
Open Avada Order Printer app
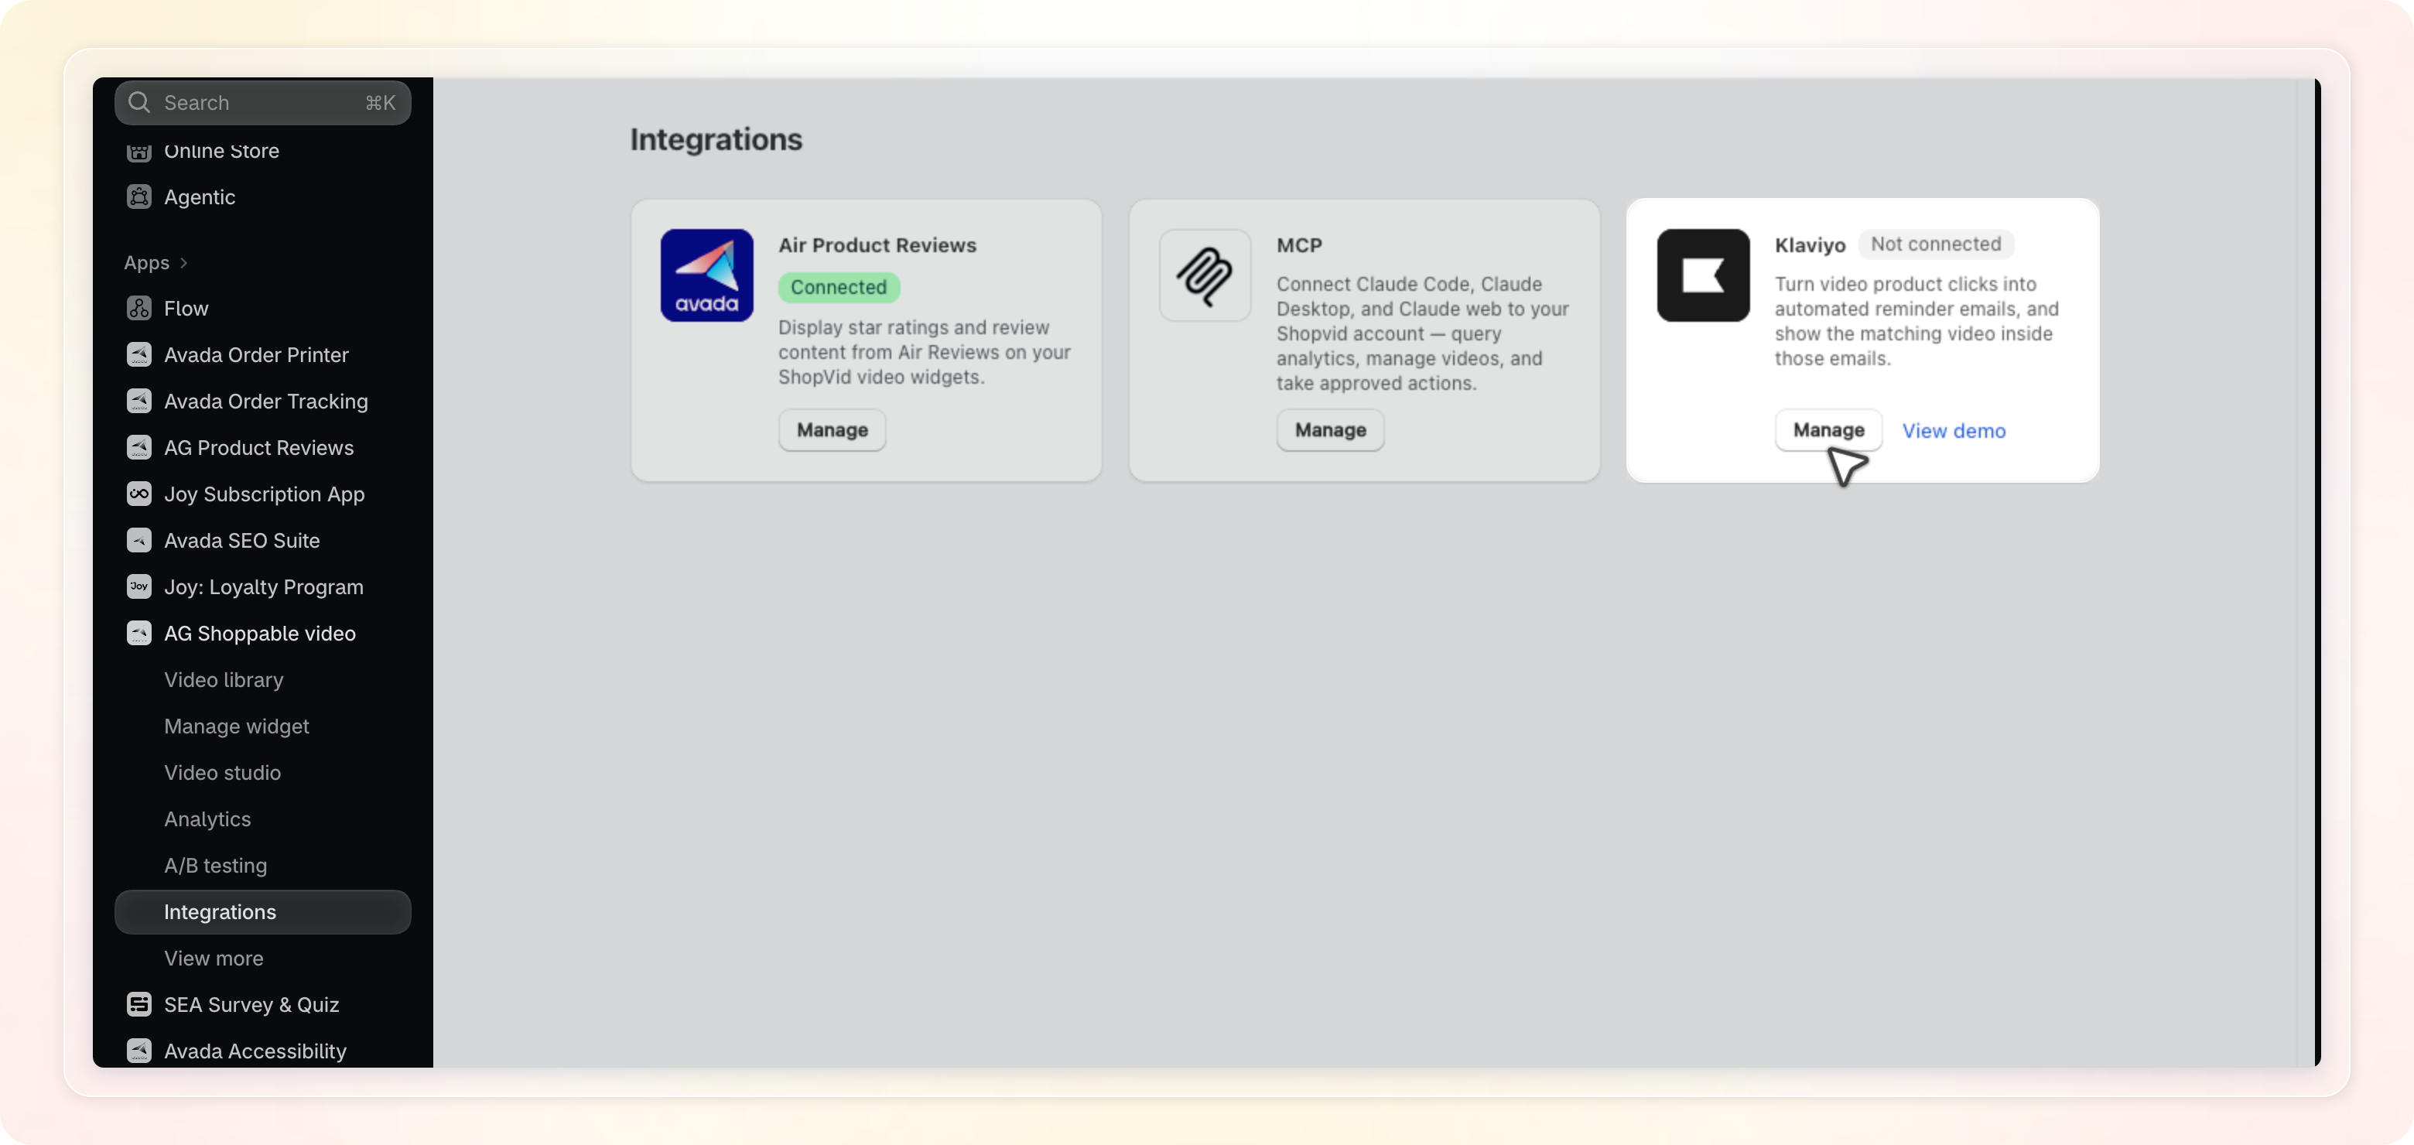256,354
